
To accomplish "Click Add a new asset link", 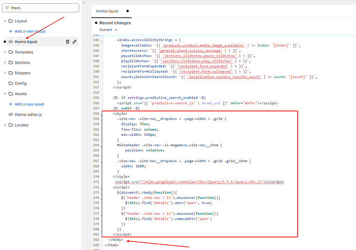I will (29, 104).
